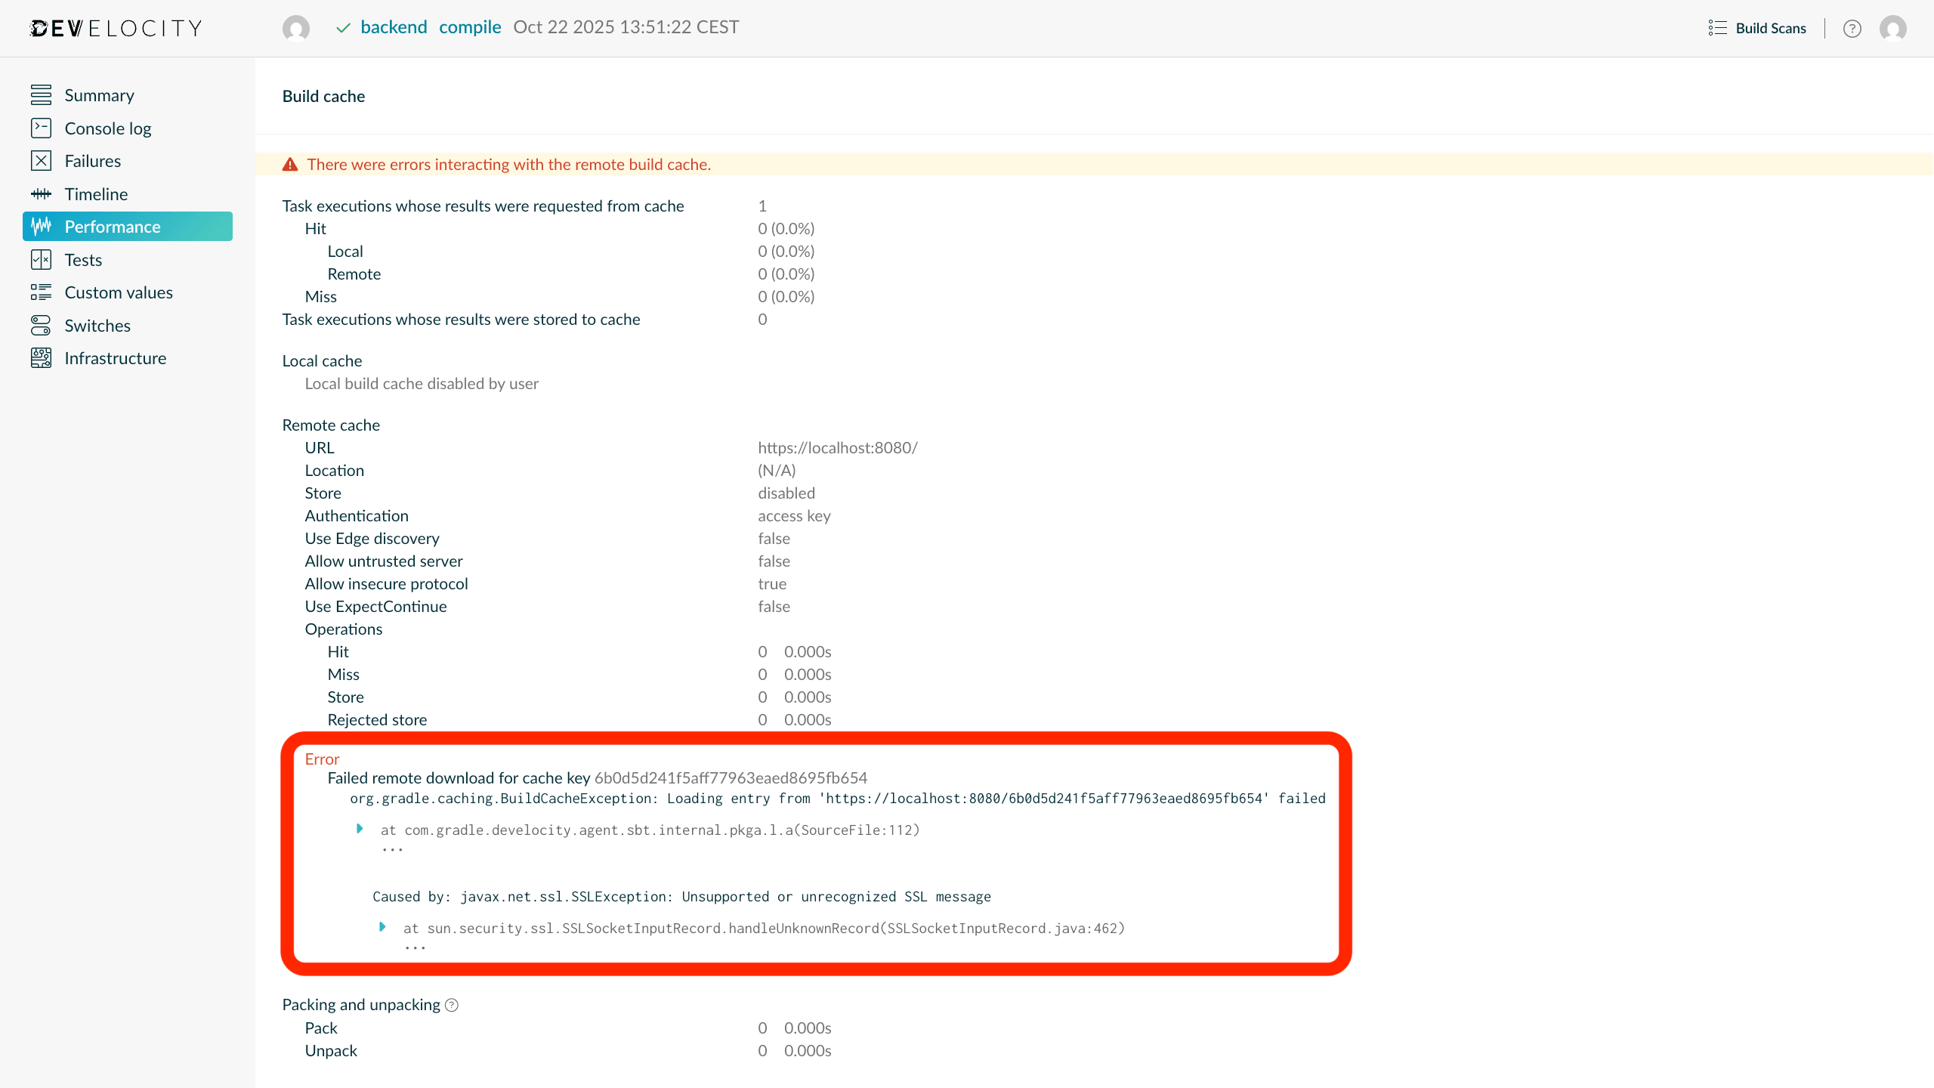1934x1088 pixels.
Task: Click the Develocity logo
Action: click(x=116, y=27)
